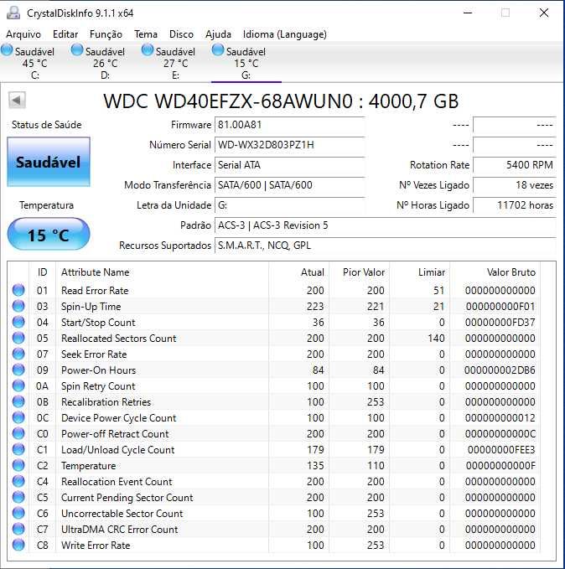Open the Arquivo menu
Viewport: 565px width, 569px height.
click(x=23, y=34)
